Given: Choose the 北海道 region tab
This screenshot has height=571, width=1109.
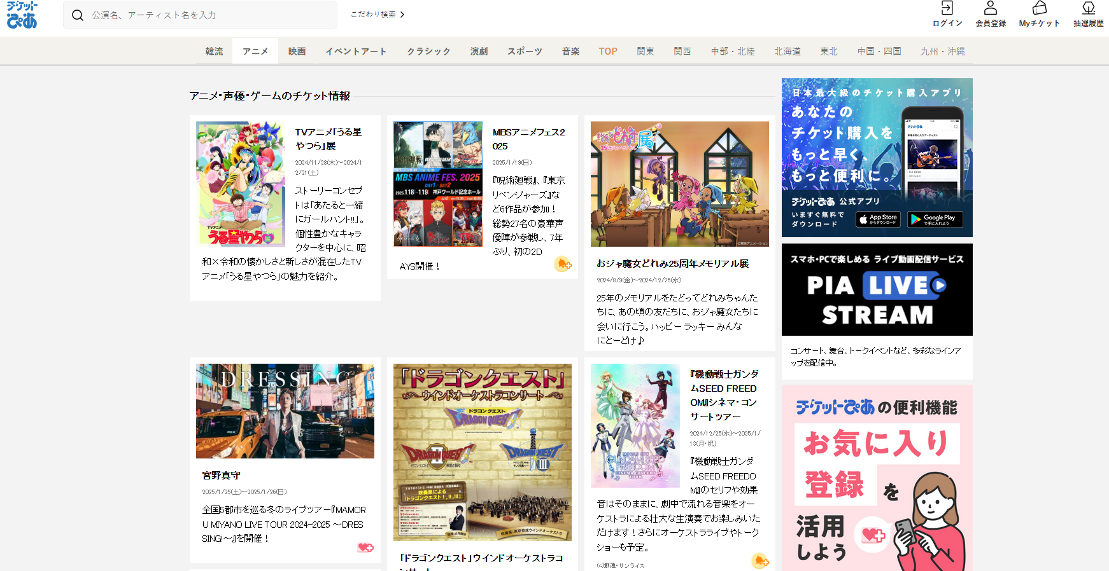Looking at the screenshot, I should coord(788,52).
